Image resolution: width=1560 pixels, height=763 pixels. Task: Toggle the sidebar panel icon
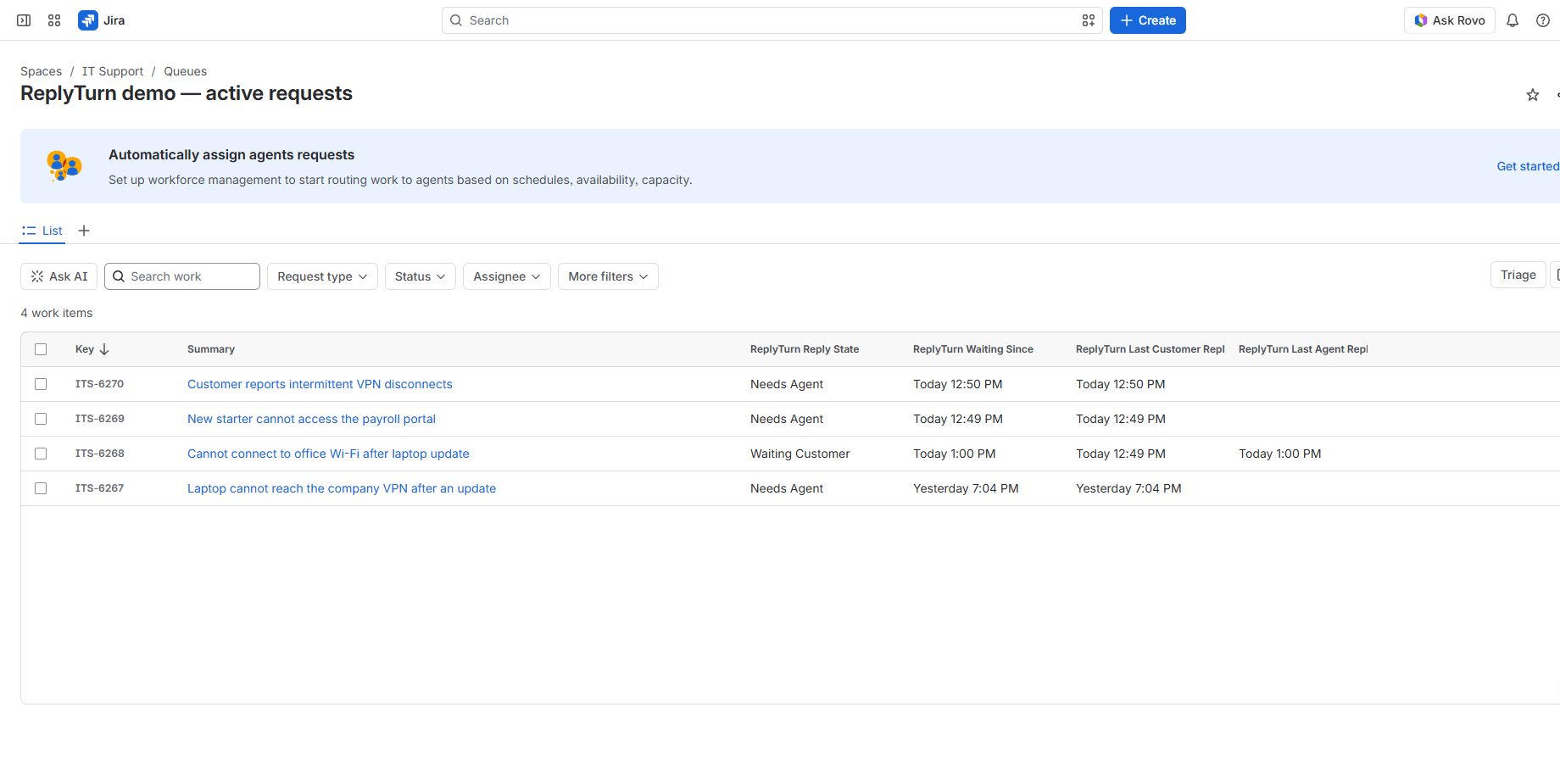(x=24, y=20)
